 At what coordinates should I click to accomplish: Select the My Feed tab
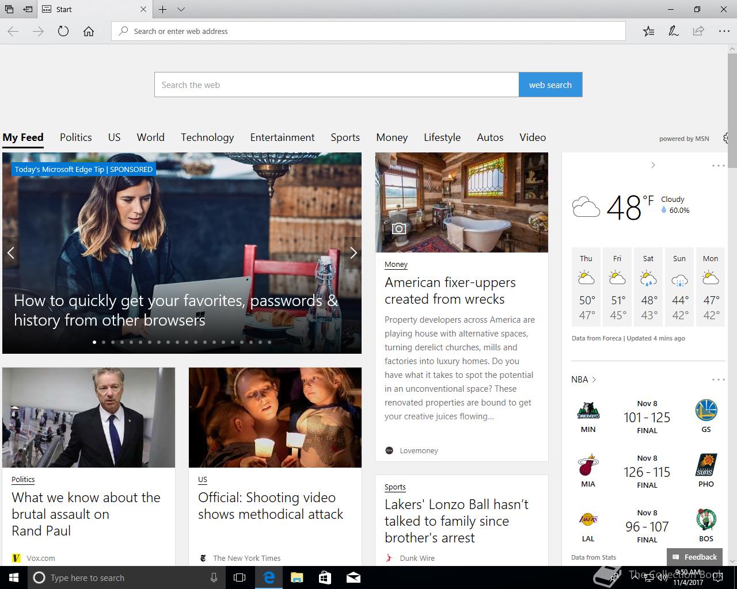pyautogui.click(x=23, y=137)
